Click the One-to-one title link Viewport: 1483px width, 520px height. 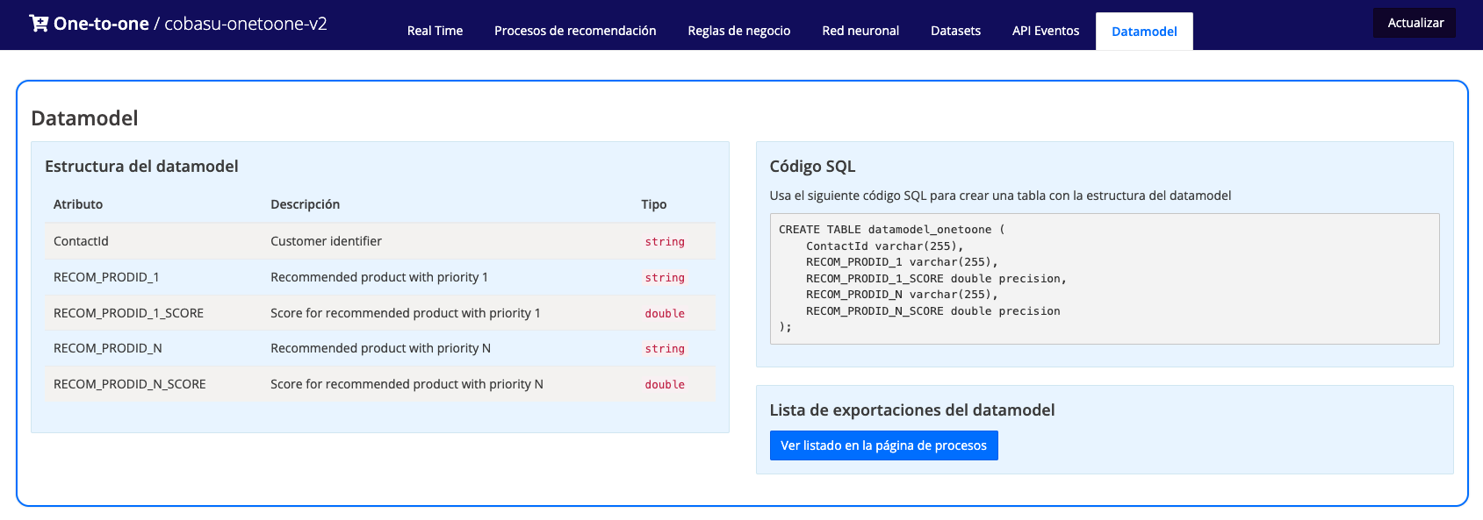click(101, 24)
